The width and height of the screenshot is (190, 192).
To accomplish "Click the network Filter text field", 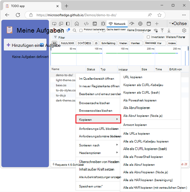I will point(98,37).
